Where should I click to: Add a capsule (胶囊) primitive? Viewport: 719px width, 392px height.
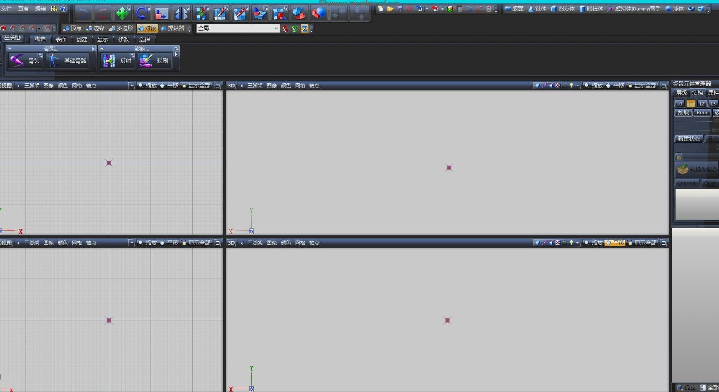514,8
